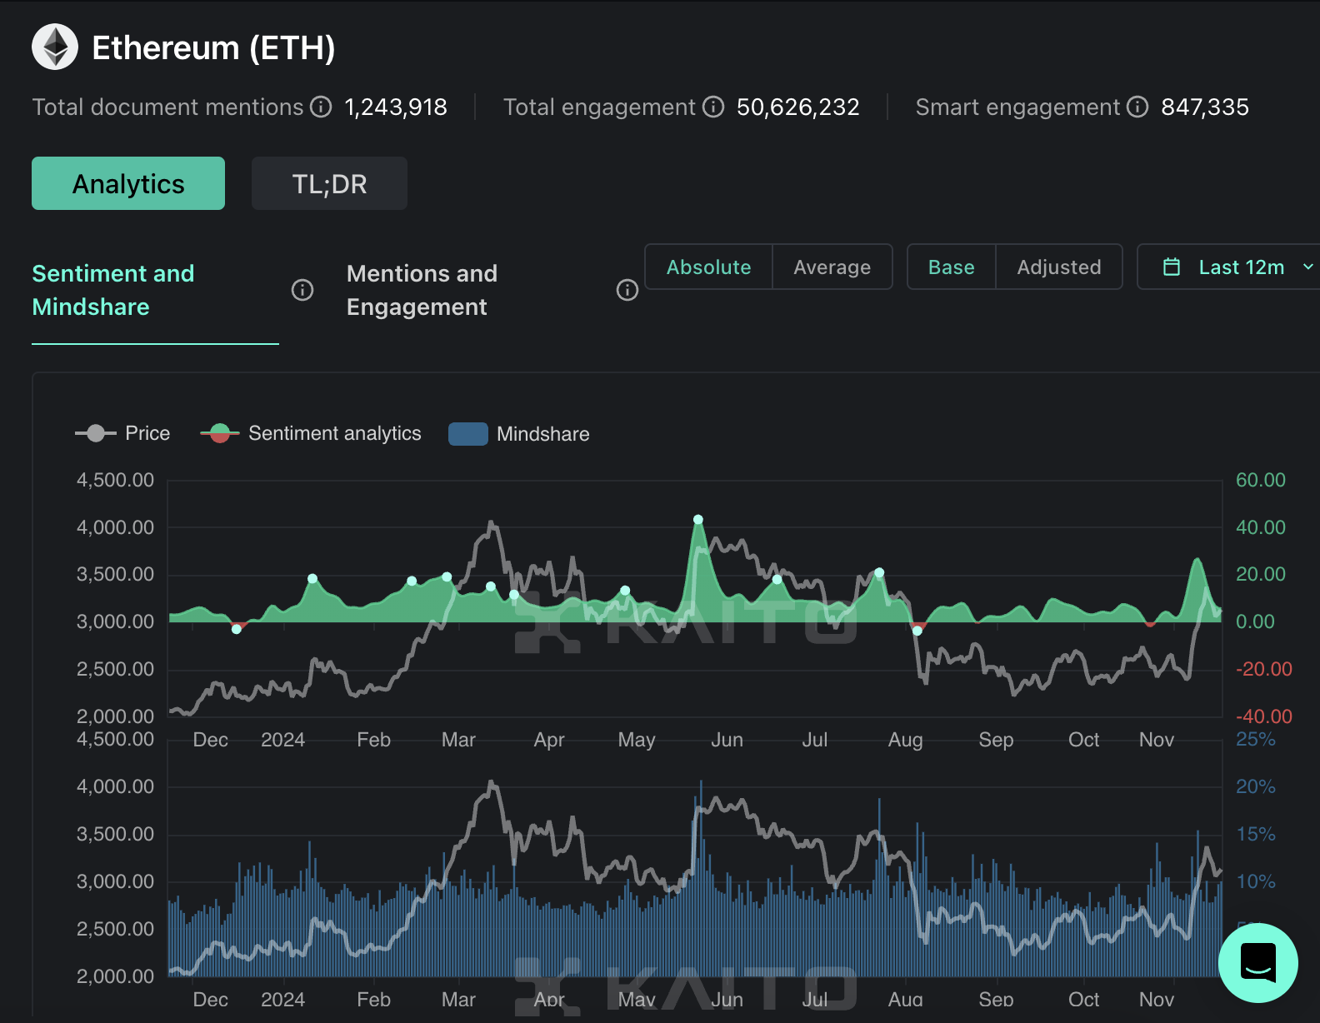Click the negative sentiment marker in early August

917,631
